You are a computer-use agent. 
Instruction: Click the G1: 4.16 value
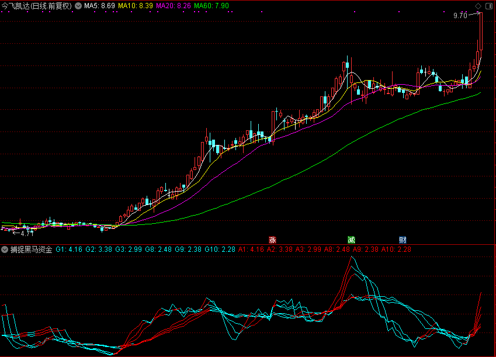click(x=69, y=249)
